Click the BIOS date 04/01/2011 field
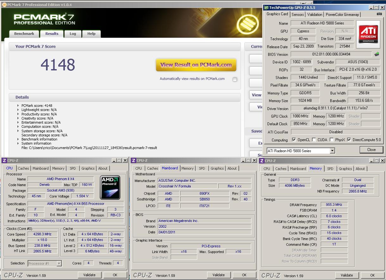Image resolution: width=386 pixels, height=280 pixels. 204,232
